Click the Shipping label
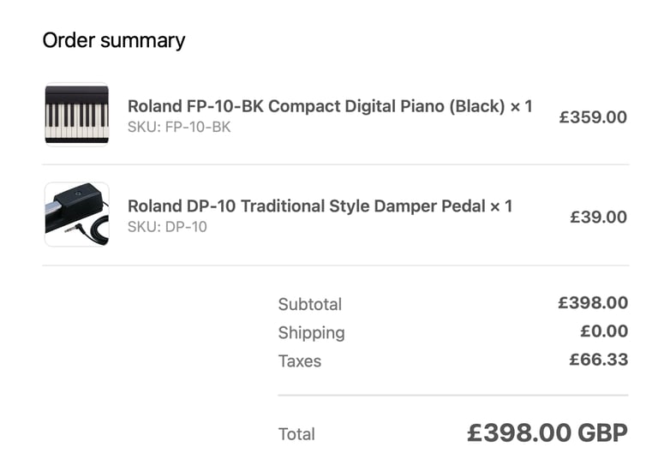 pos(311,332)
